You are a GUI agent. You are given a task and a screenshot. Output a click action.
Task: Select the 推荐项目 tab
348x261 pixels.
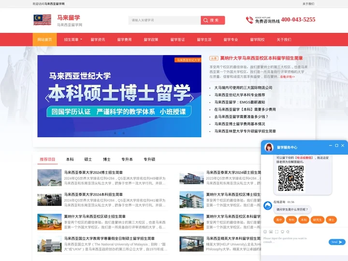47,159
